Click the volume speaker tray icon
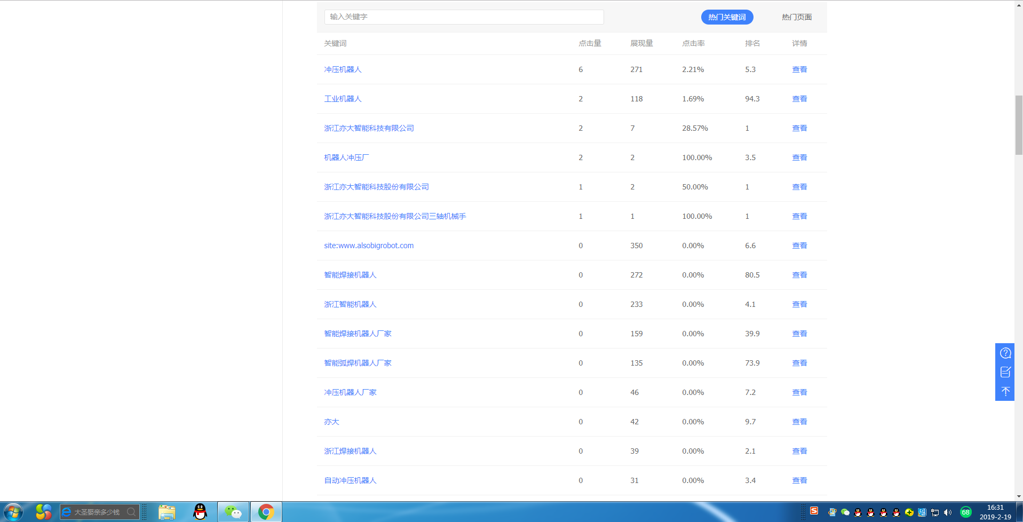Viewport: 1023px width, 522px height. click(x=948, y=512)
